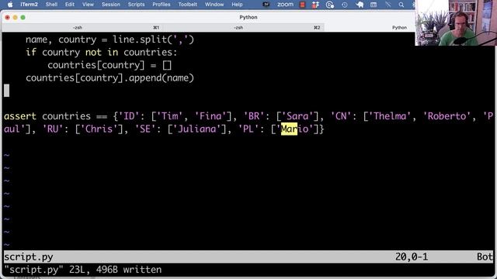
Task: Click the '"script.py" 23L, 496B written' message
Action: tap(83, 270)
